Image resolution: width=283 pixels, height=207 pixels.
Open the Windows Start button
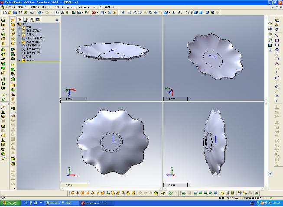click(10, 203)
